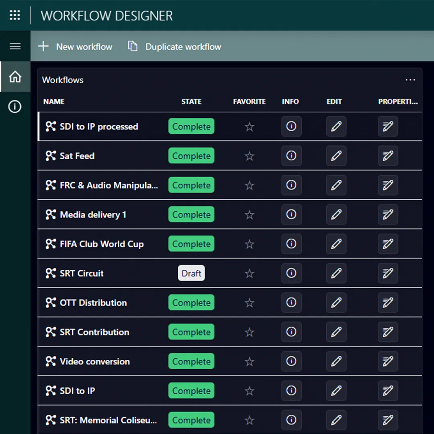Click the workflow icon beside SRT: Memorial Coliseu...
The image size is (434, 434).
coord(51,420)
